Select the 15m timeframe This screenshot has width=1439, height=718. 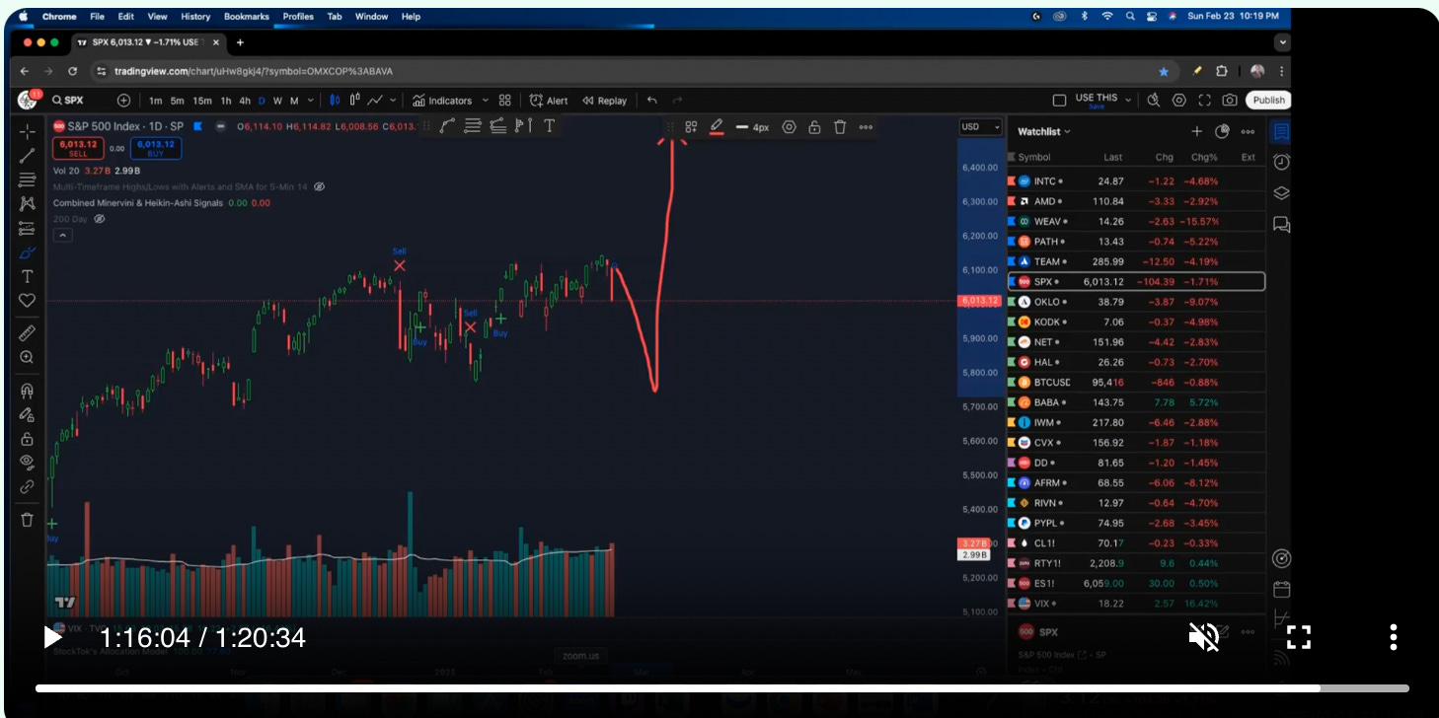201,101
